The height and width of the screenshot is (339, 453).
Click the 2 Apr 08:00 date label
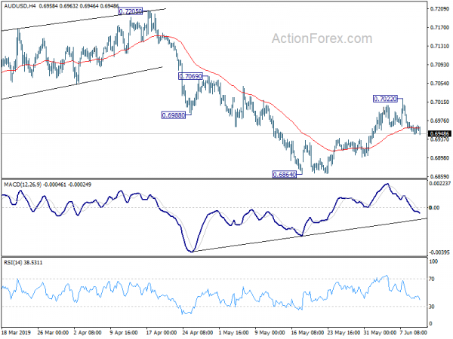(x=88, y=332)
